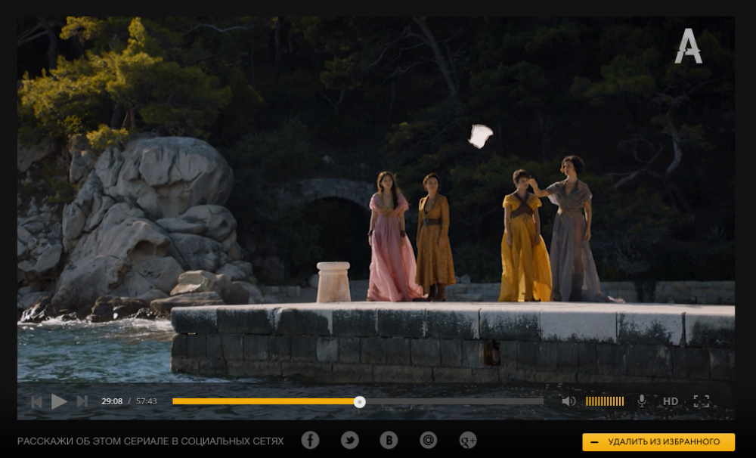The image size is (756, 458).
Task: Play the video
Action: click(x=59, y=401)
